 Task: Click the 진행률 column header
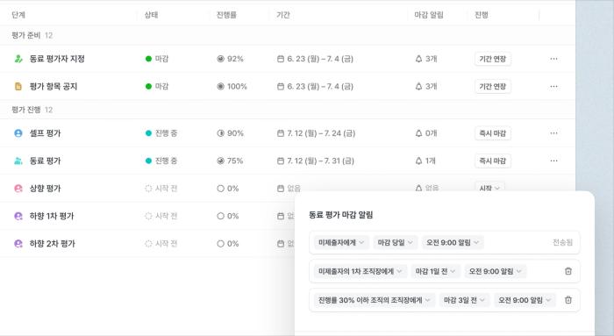(x=226, y=15)
